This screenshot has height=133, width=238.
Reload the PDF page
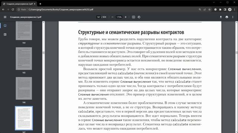tap(13, 10)
